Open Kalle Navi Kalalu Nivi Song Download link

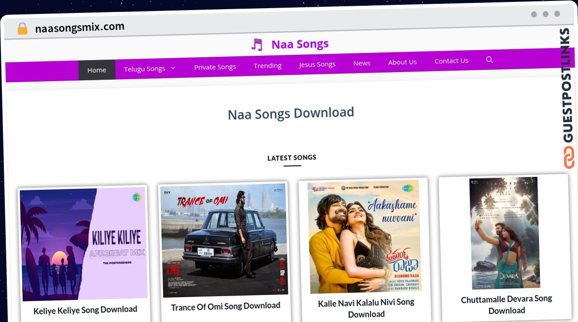366,308
